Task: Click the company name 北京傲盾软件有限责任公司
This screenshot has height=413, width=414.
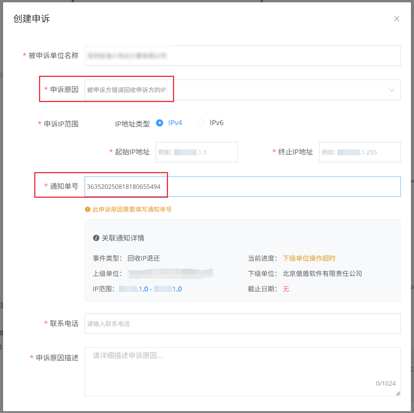Action: coord(322,274)
